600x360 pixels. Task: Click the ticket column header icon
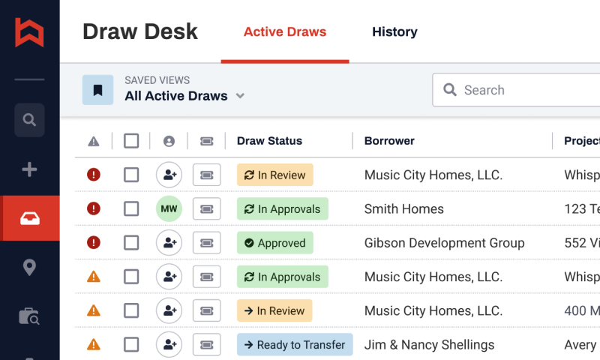tap(207, 142)
